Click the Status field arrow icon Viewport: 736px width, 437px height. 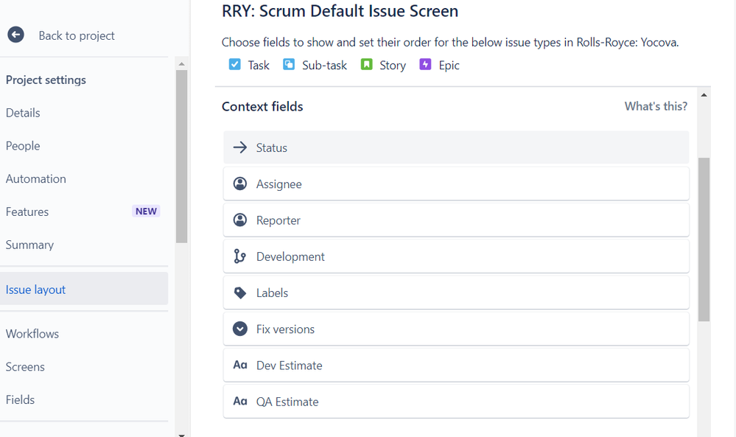(x=240, y=147)
